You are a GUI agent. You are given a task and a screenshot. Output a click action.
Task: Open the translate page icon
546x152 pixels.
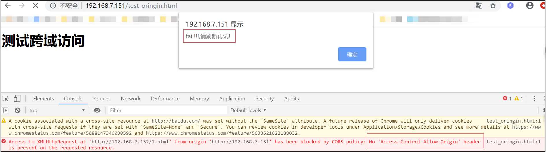[x=479, y=5]
